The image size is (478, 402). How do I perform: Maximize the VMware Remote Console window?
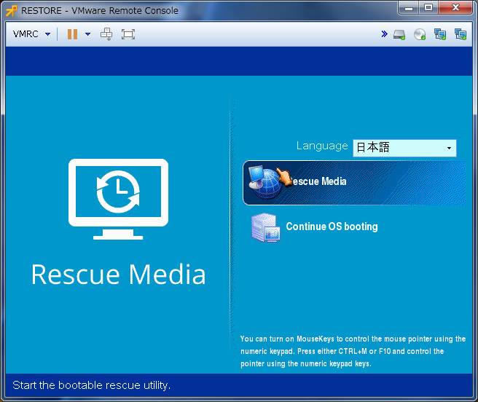click(x=428, y=8)
